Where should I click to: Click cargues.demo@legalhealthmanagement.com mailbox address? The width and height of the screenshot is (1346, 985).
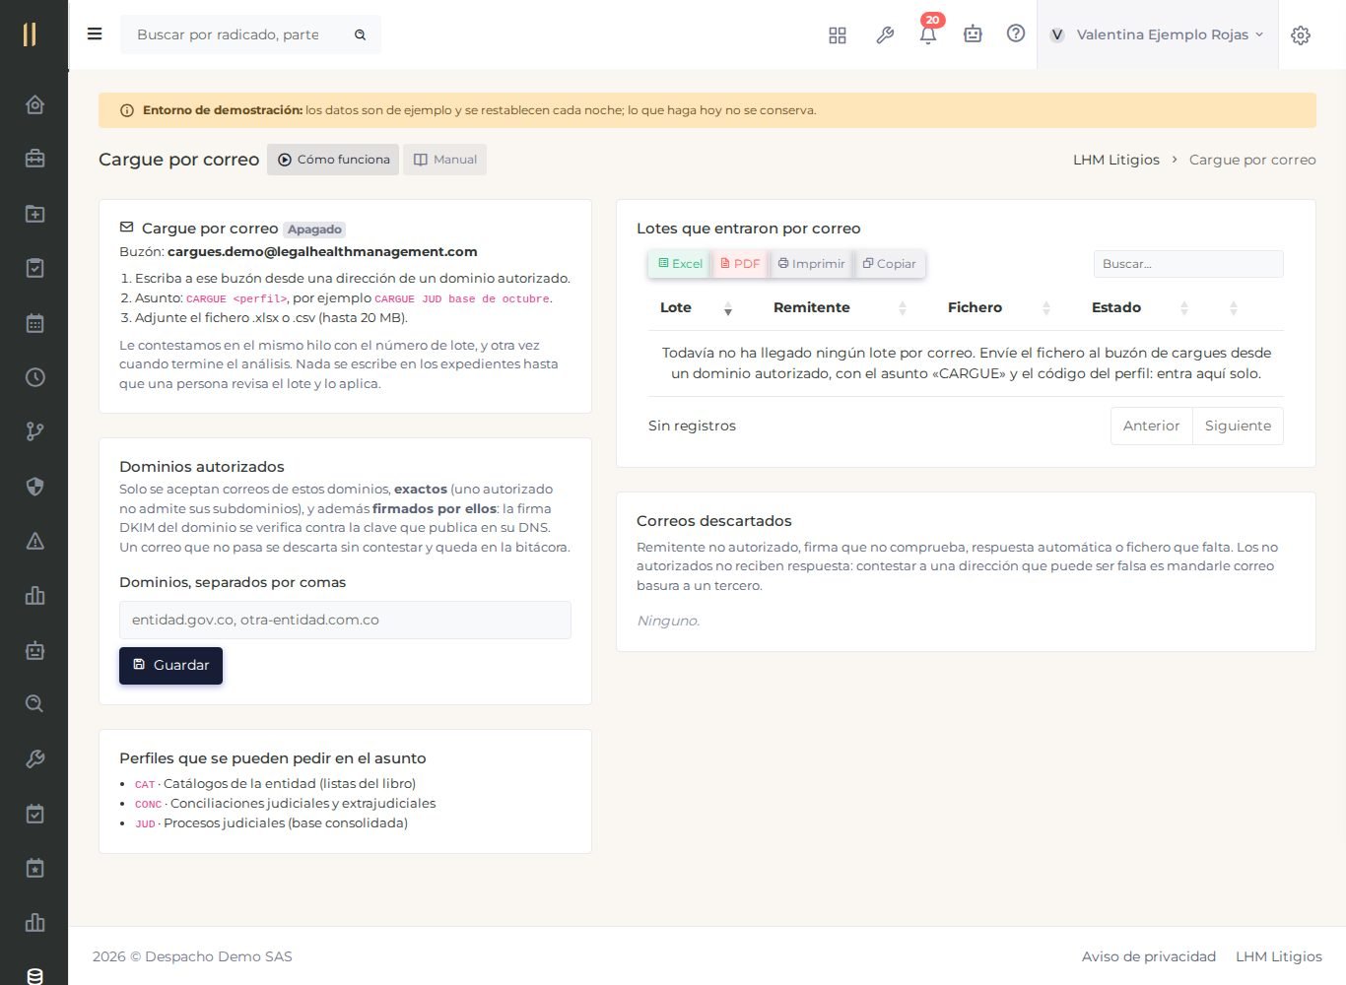coord(322,252)
